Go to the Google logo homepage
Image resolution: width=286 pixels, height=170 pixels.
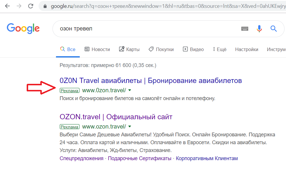click(23, 28)
